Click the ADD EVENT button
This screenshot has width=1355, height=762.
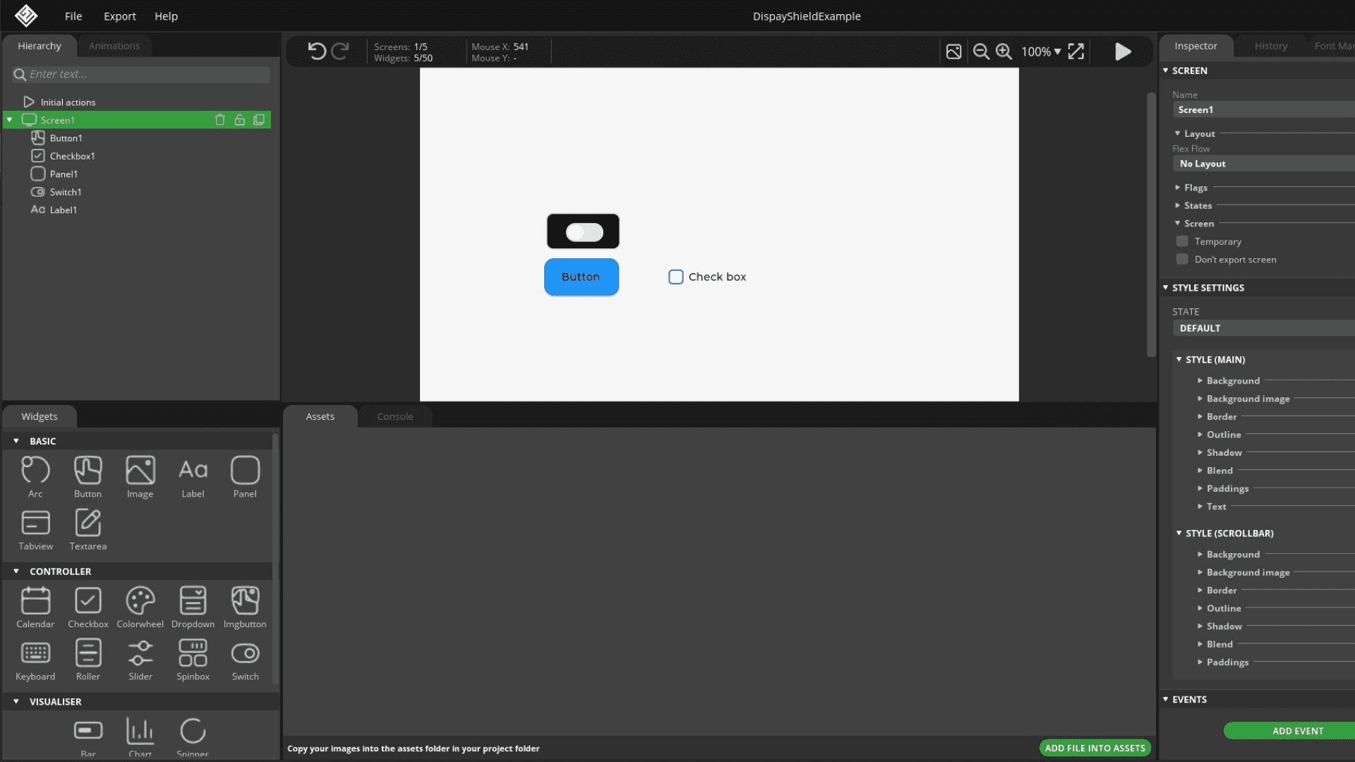click(x=1297, y=731)
